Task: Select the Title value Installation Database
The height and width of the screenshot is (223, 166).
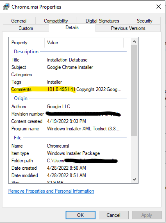Action: (x=67, y=60)
